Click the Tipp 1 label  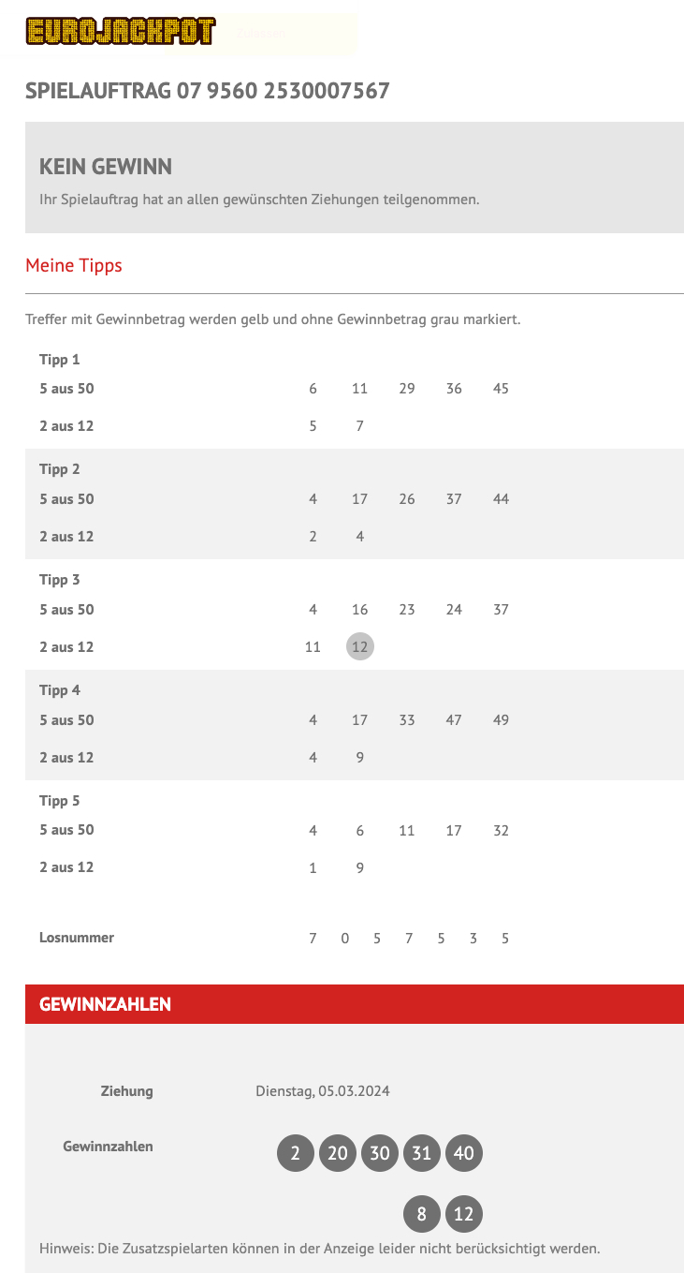(x=60, y=360)
